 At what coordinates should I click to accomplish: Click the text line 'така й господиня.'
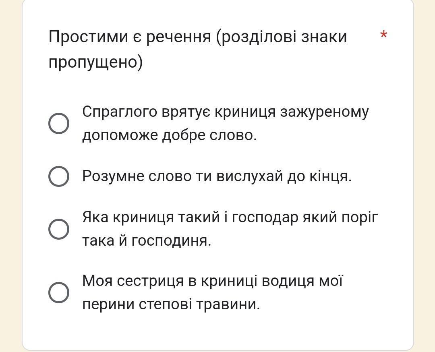(147, 241)
